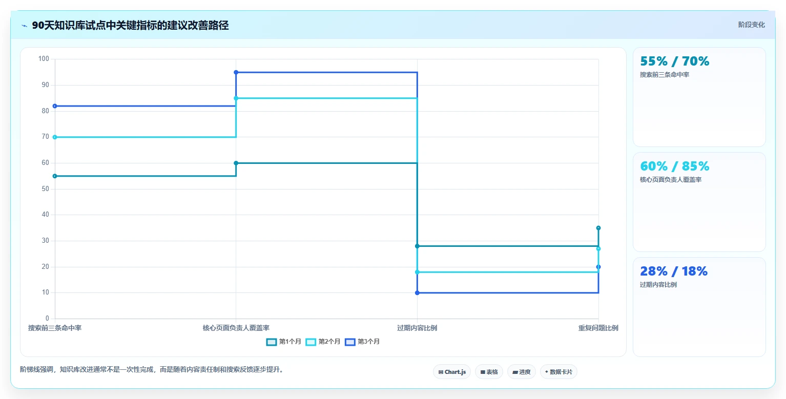786x399 pixels.
Task: Click the 第2个月 data point at 18
Action: click(417, 272)
